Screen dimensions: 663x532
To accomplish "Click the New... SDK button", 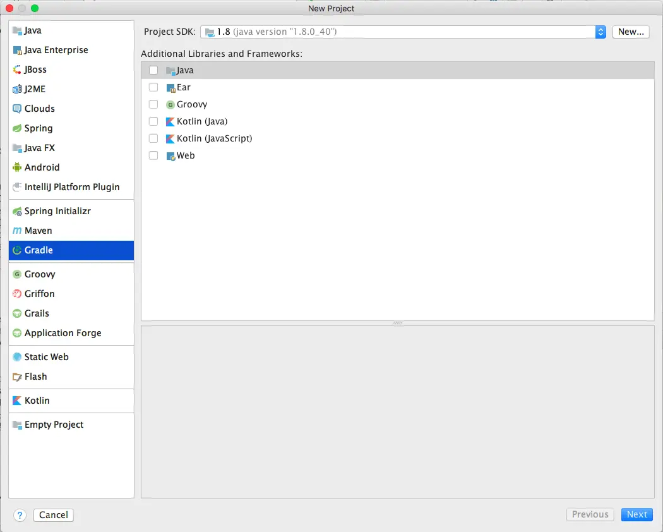I will click(631, 32).
